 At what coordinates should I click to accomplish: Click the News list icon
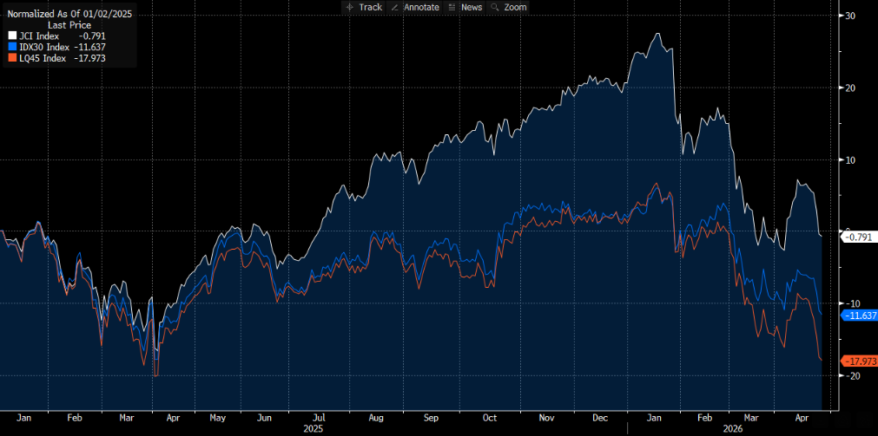(452, 7)
